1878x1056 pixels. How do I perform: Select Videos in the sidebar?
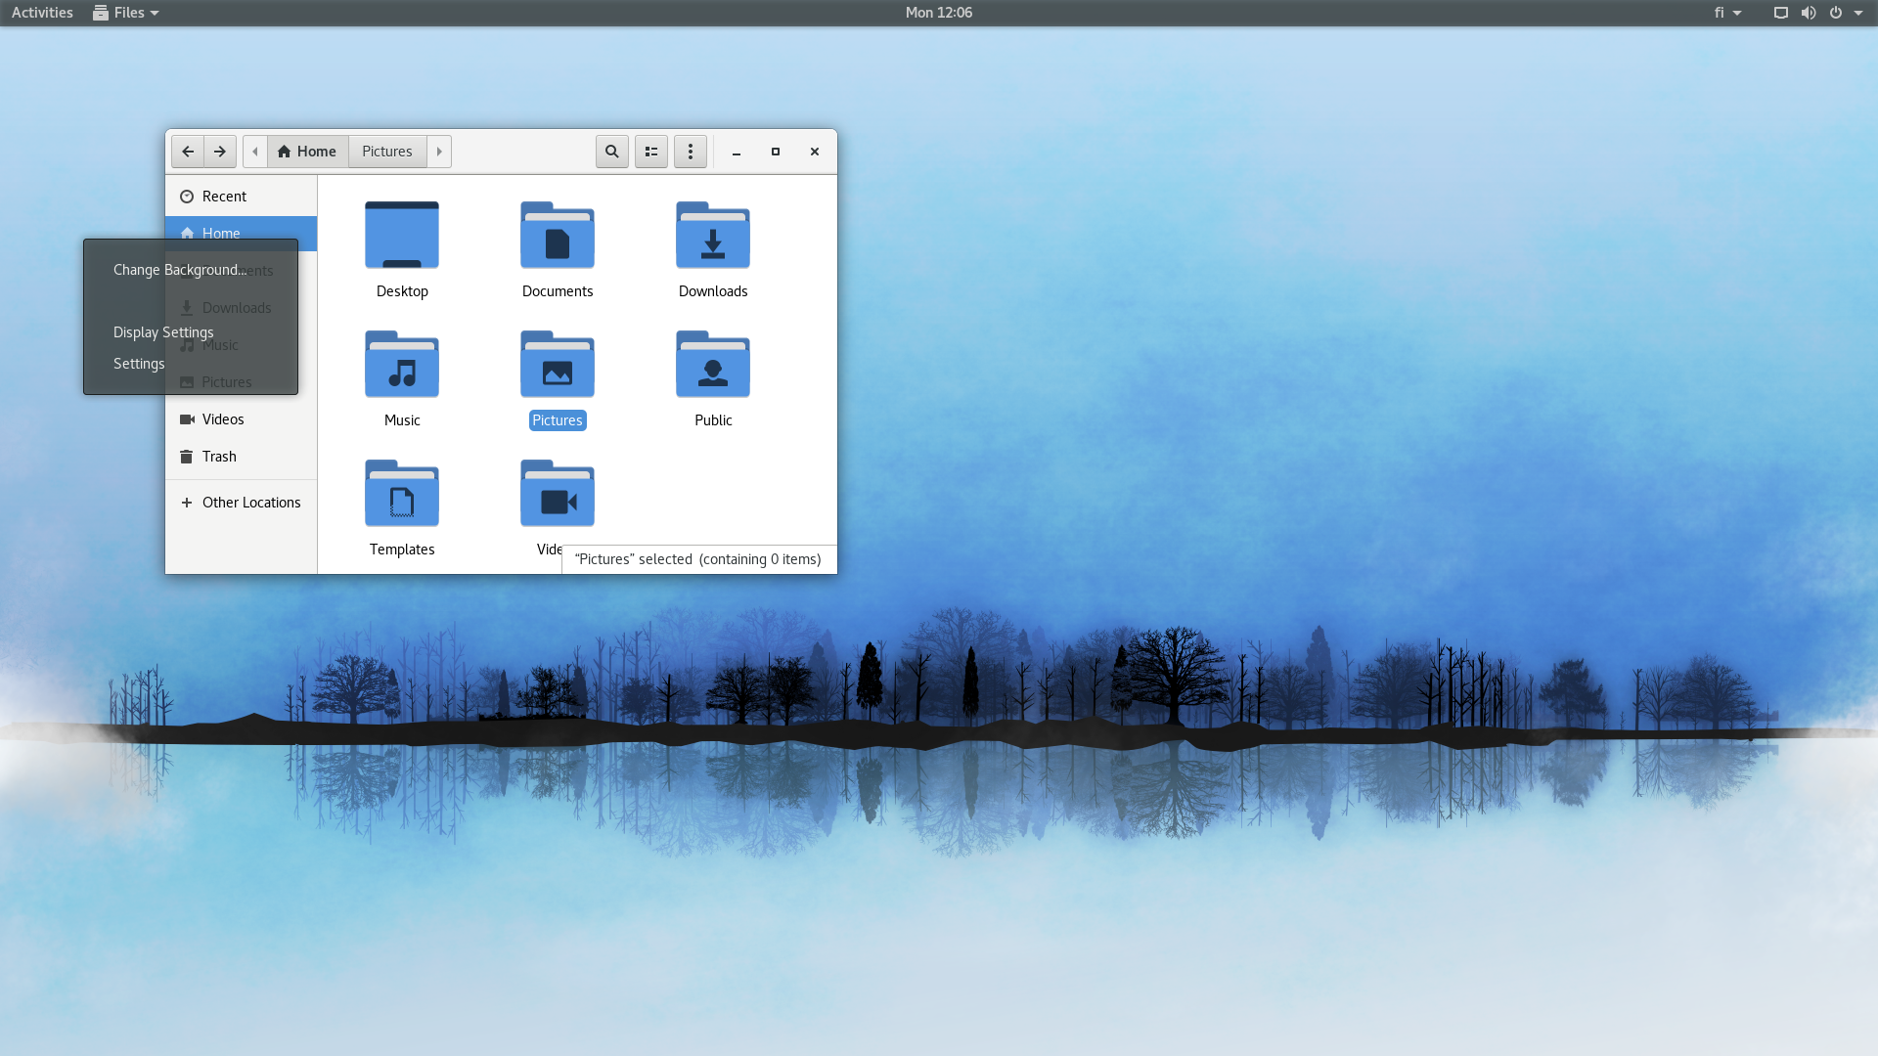241,419
